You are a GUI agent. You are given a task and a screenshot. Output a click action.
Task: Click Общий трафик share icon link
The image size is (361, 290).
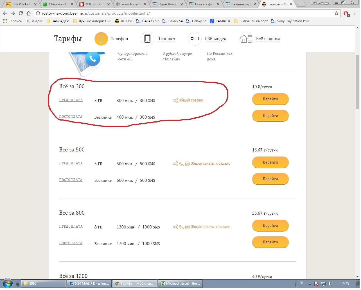pyautogui.click(x=188, y=100)
